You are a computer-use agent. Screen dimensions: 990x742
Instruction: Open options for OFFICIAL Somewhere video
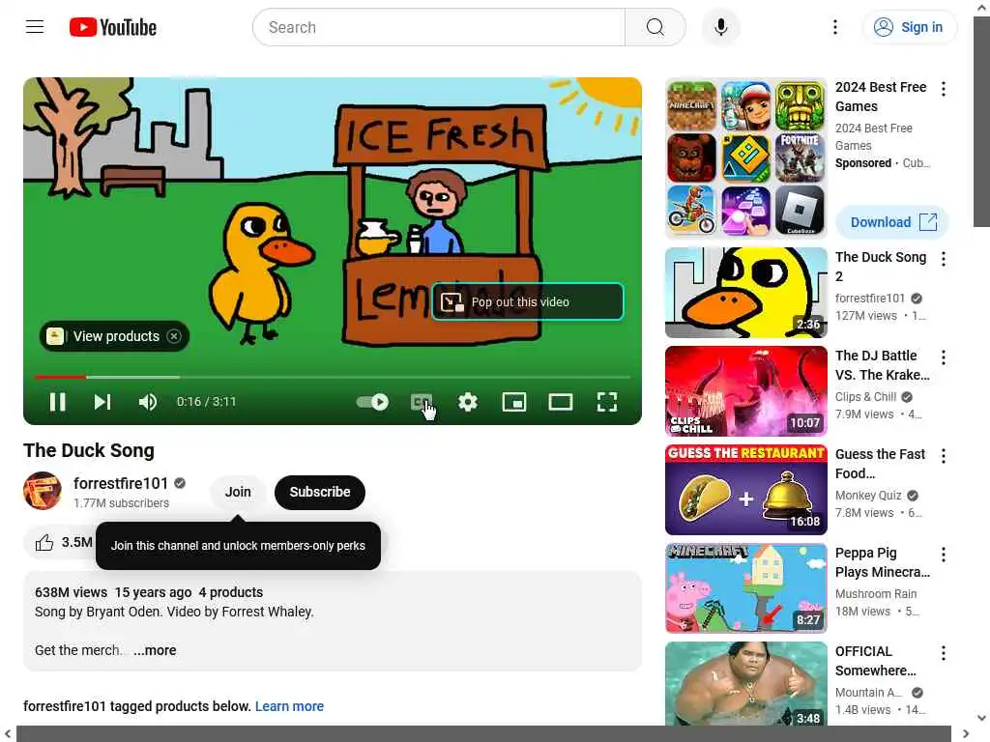point(943,653)
